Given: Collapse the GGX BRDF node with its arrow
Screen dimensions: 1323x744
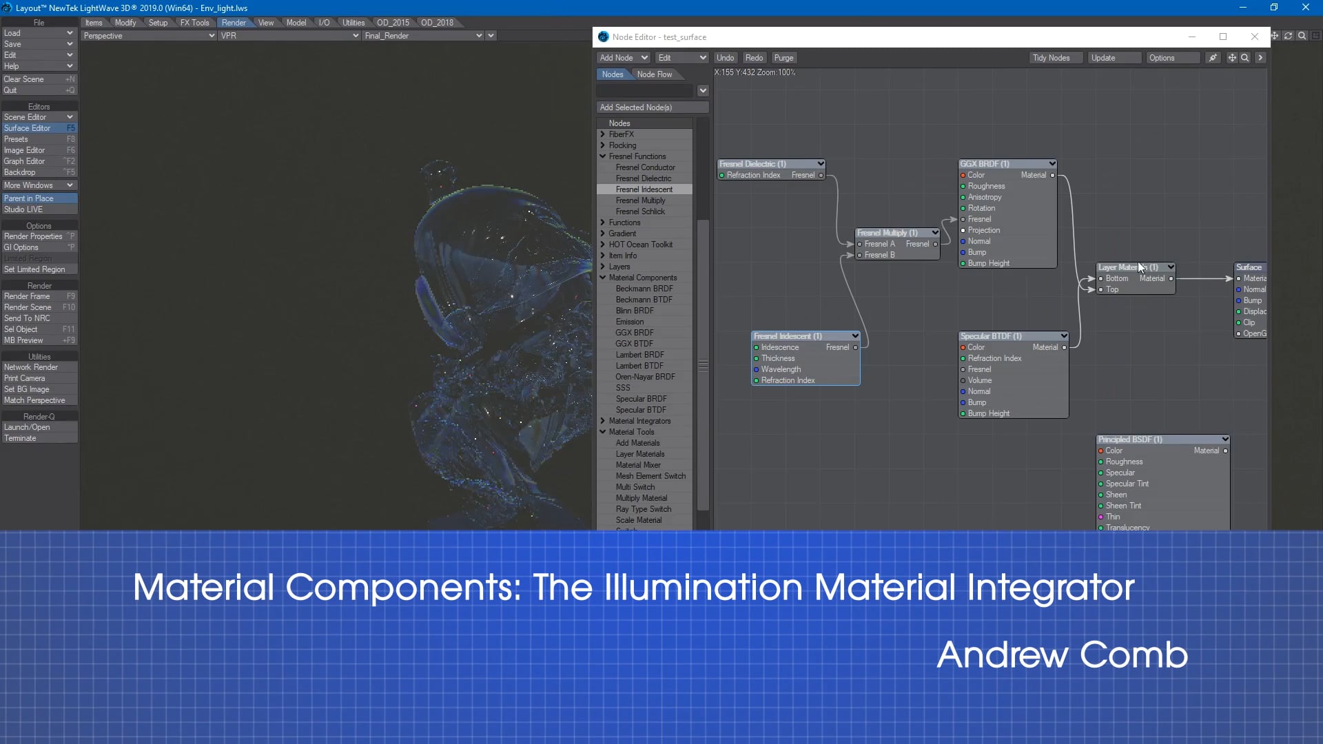Looking at the screenshot, I should click(x=1052, y=164).
